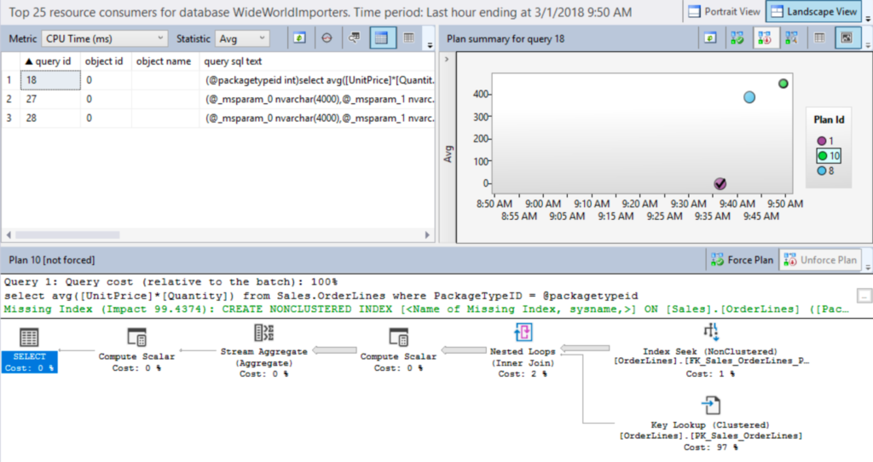Toggle chart view in plan summary toolbar
Screen dimensions: 873x462
tap(845, 38)
